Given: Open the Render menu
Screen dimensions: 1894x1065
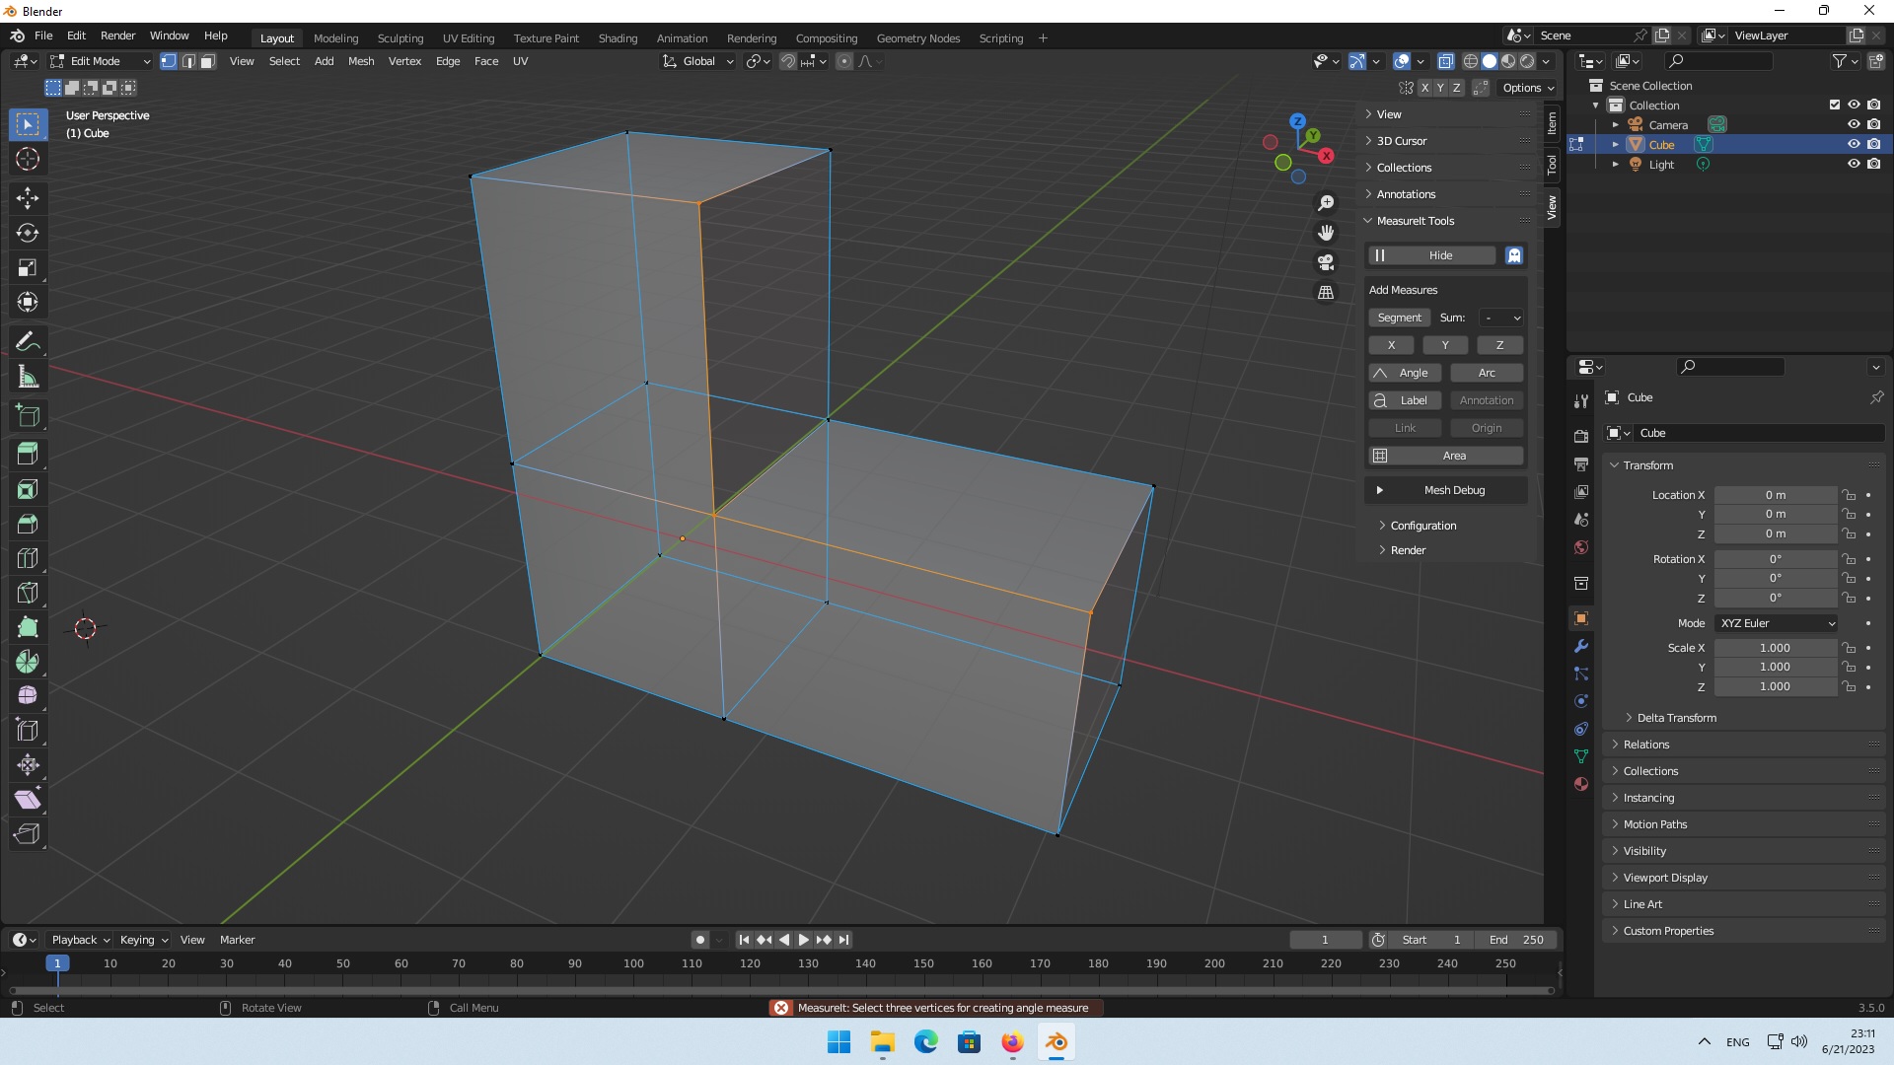Looking at the screenshot, I should coord(117,35).
